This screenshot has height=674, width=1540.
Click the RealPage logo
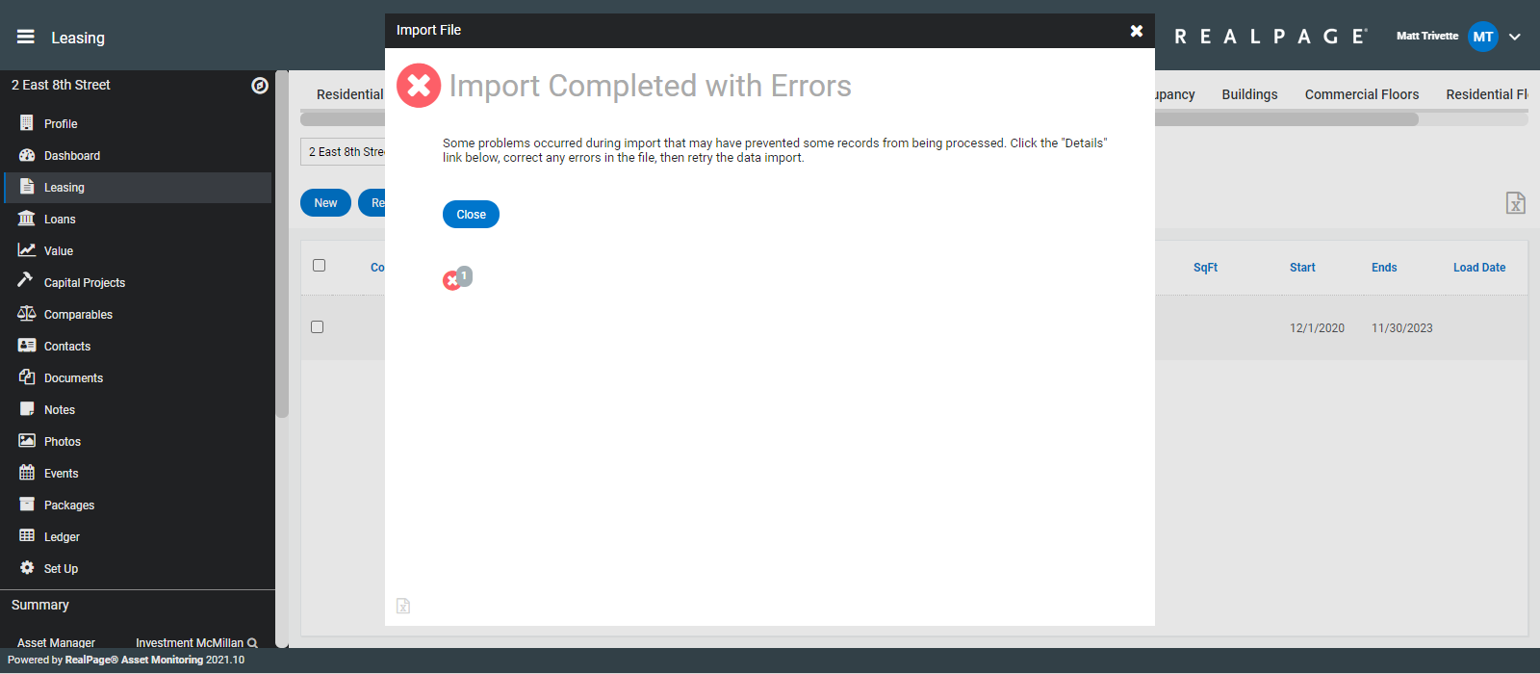[x=1270, y=37]
